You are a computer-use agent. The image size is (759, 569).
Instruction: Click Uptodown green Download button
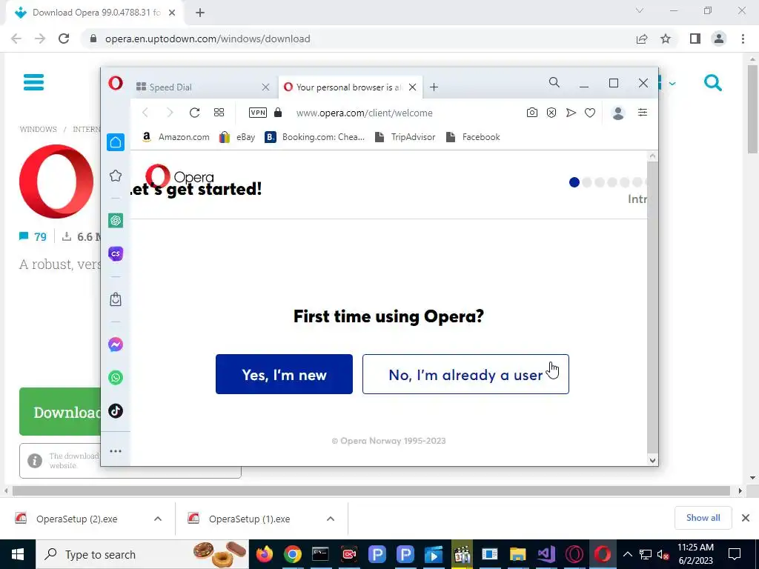60,412
